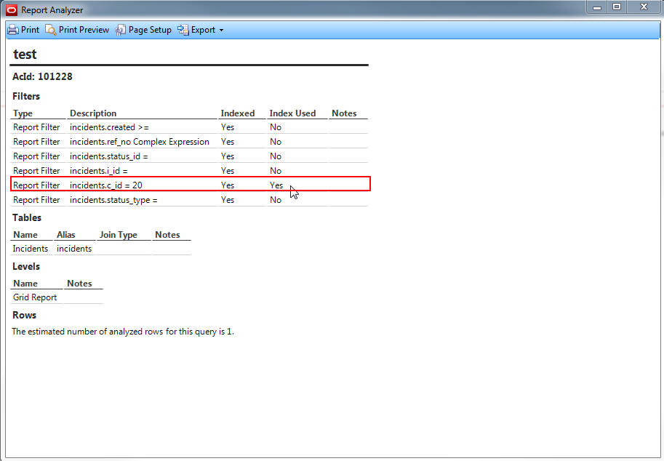664x461 pixels.
Task: Click the Alias column header
Action: coord(65,235)
